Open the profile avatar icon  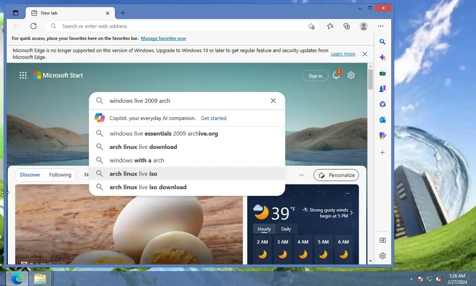coord(364,26)
